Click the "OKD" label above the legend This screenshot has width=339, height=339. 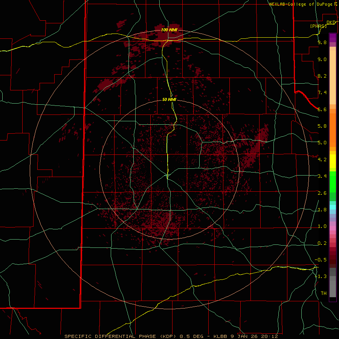coord(331,23)
